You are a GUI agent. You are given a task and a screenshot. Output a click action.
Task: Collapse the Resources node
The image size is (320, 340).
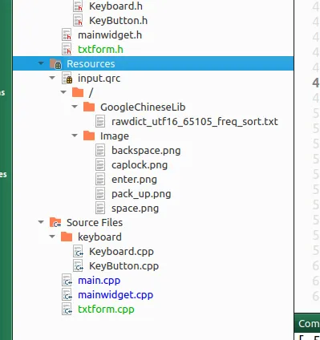coord(41,63)
